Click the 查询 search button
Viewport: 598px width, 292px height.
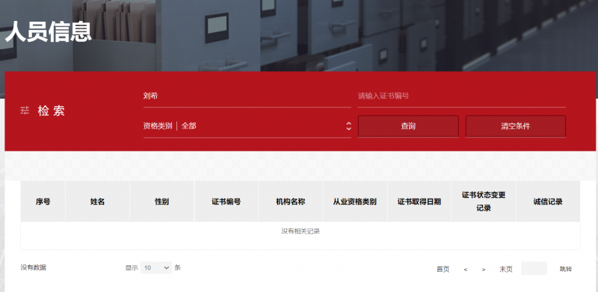point(408,126)
